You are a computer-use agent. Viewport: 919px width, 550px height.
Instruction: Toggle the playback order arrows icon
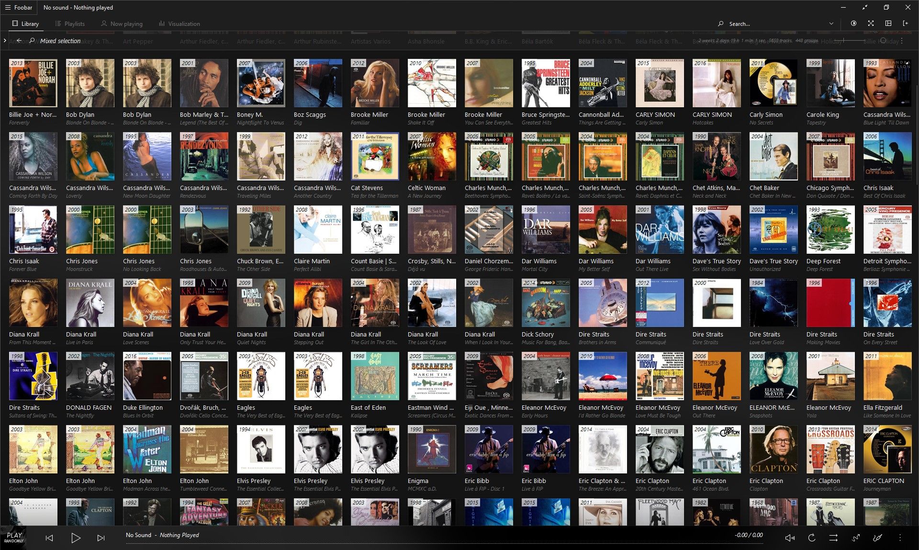(x=833, y=538)
